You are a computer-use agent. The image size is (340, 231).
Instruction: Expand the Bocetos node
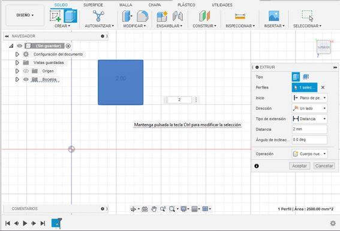click(17, 80)
